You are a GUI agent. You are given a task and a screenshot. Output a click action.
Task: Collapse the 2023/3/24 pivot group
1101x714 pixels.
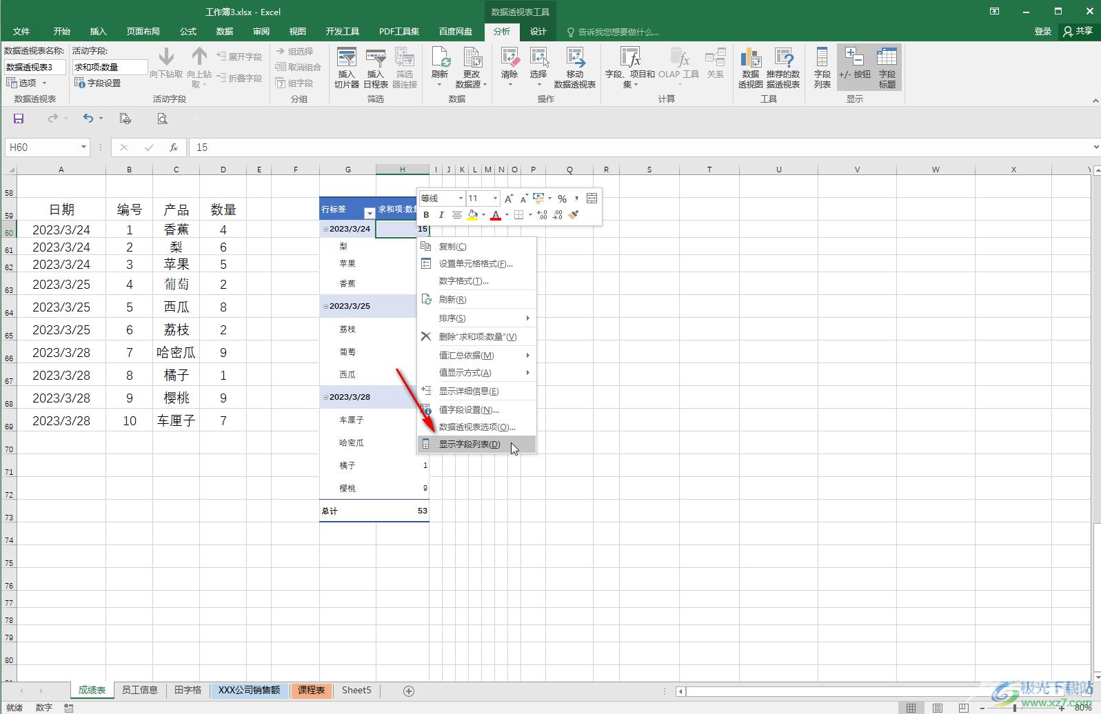(x=325, y=229)
